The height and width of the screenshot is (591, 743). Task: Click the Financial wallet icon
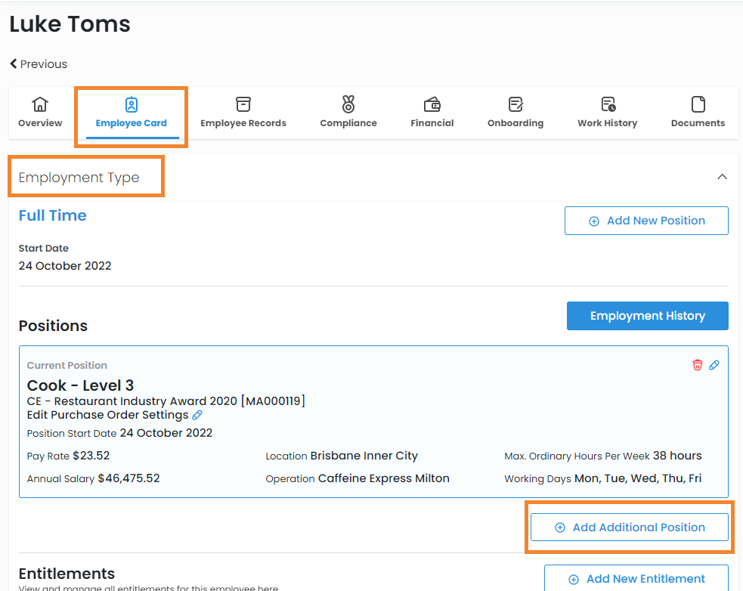[432, 104]
